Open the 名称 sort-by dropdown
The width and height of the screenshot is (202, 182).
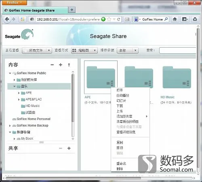pos(128,50)
